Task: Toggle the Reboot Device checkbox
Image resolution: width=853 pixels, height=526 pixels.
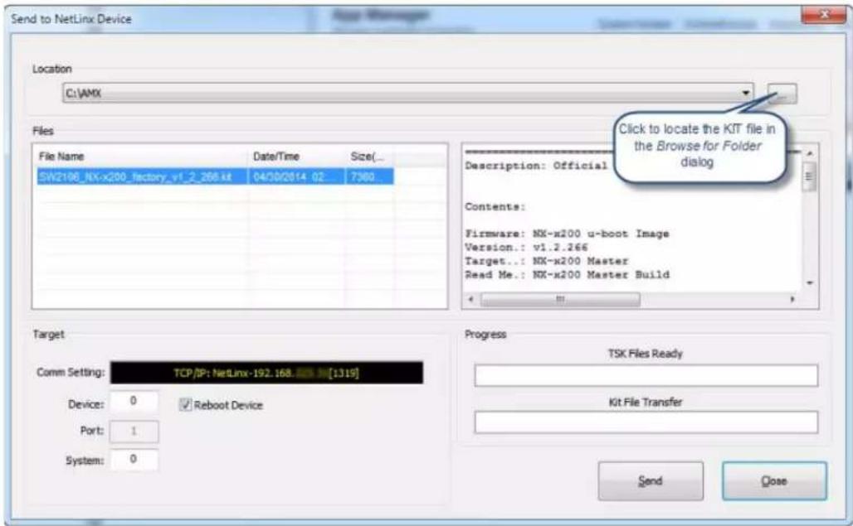Action: (x=186, y=405)
